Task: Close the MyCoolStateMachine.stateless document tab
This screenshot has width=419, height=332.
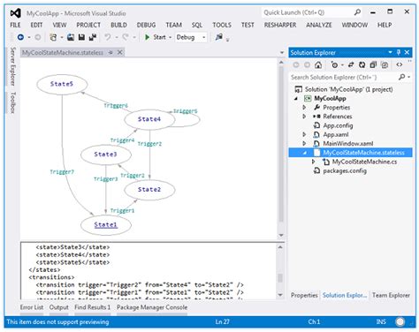Action: pos(119,52)
